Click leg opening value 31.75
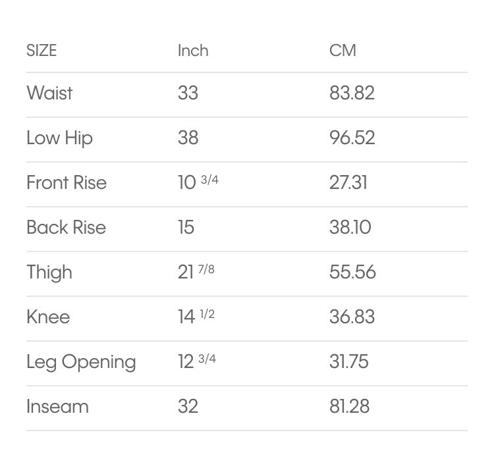The image size is (494, 474). point(348,361)
